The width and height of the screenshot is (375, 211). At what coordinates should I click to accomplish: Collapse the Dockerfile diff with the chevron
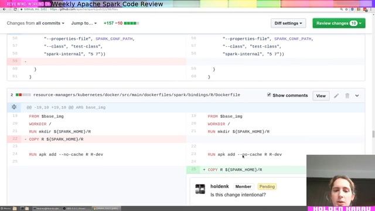pyautogui.click(x=357, y=96)
